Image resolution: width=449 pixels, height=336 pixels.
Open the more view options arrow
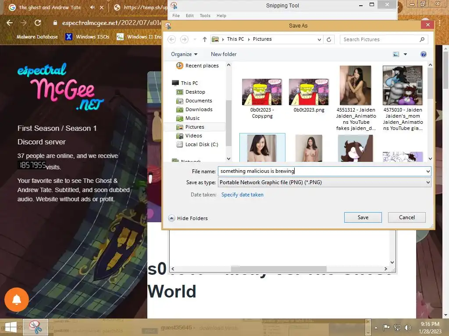tap(405, 54)
